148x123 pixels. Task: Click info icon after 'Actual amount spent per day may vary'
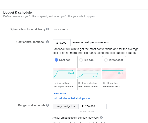point(101,117)
